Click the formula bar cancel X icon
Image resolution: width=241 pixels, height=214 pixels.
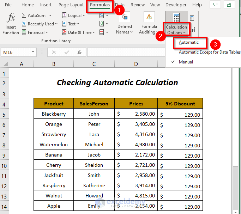(54, 52)
